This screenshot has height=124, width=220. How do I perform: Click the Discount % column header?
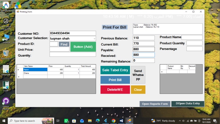coord(191,67)
